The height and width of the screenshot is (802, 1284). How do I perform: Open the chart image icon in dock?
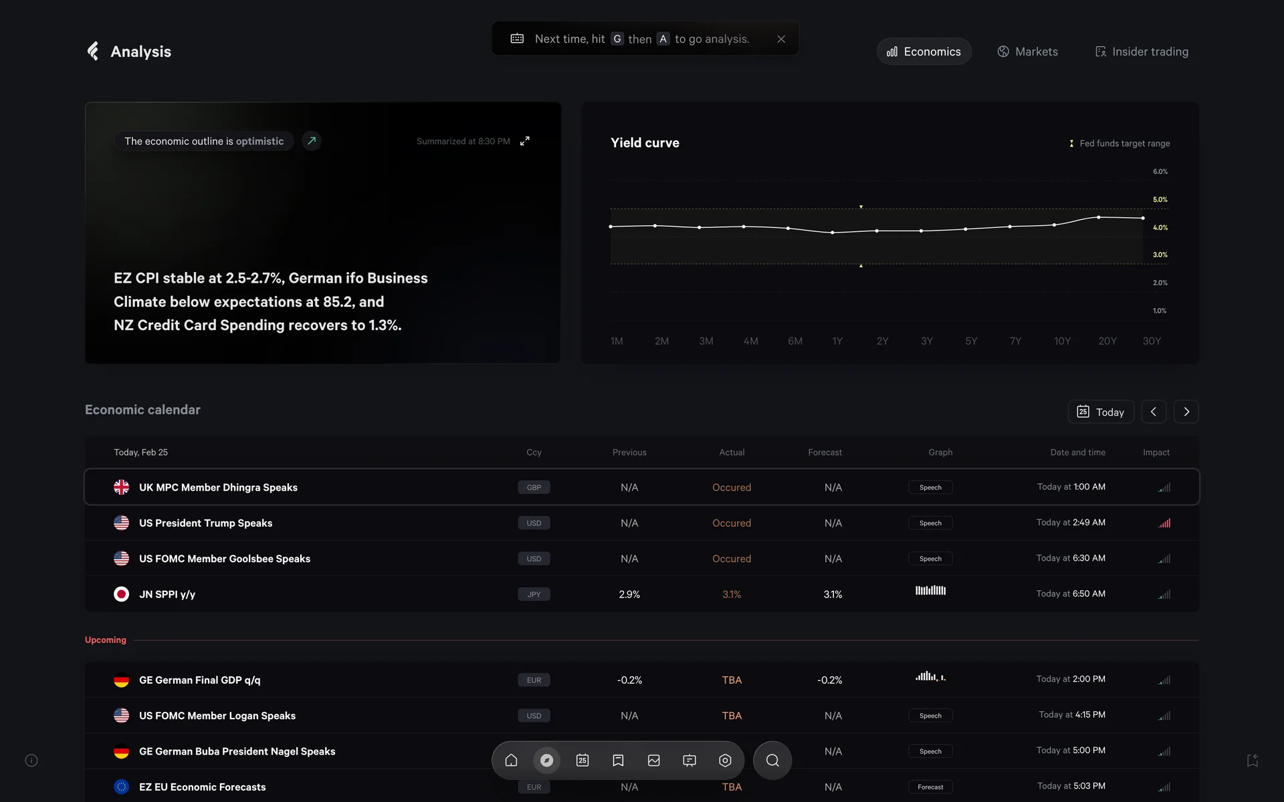coord(654,760)
